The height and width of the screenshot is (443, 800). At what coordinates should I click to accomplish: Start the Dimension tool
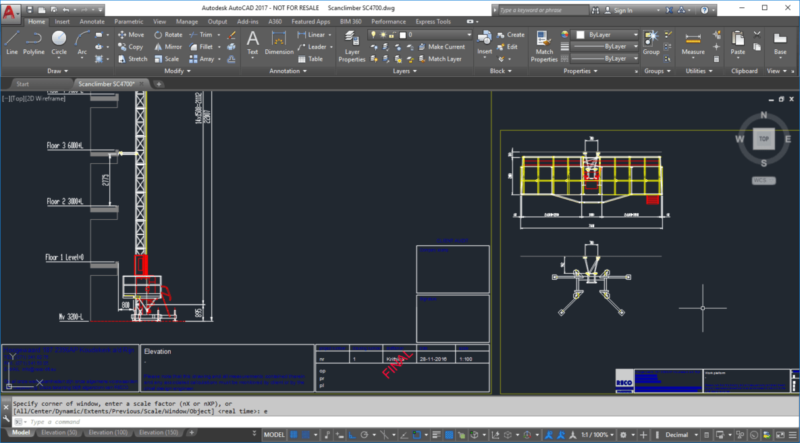279,44
